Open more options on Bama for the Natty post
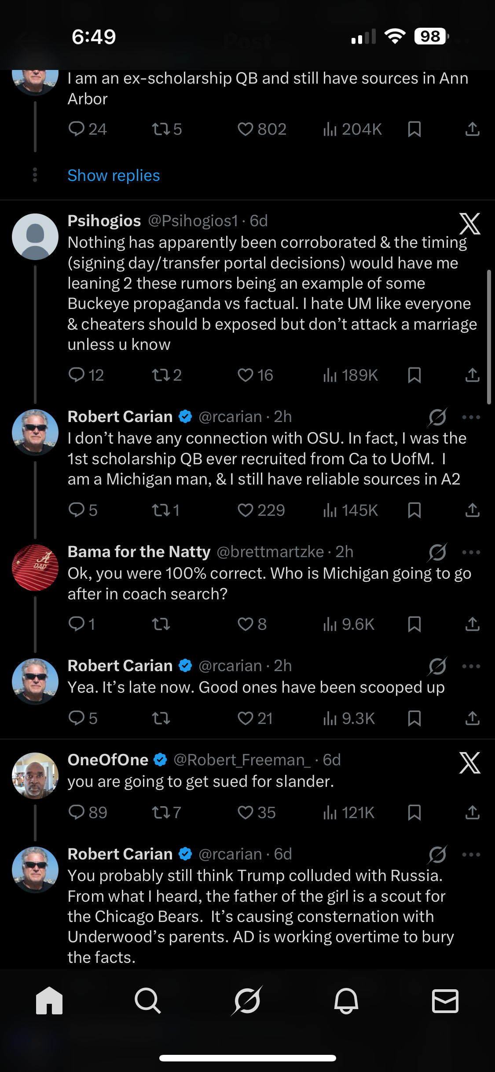Viewport: 495px width, 1072px height. tap(471, 552)
